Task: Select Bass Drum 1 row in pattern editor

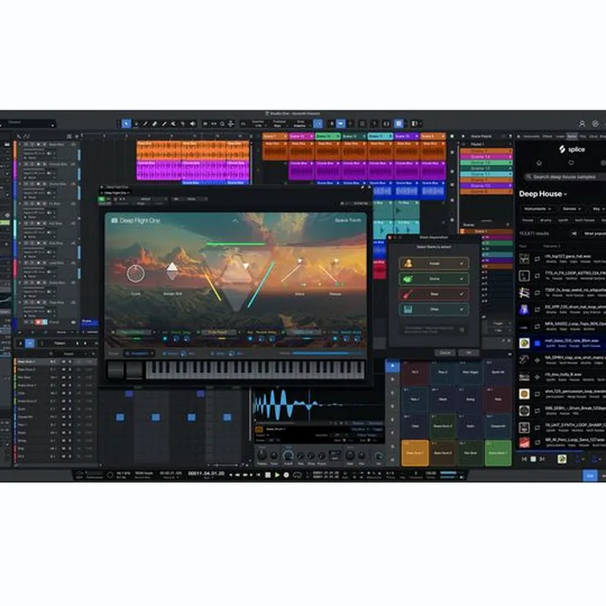Action: (x=54, y=362)
